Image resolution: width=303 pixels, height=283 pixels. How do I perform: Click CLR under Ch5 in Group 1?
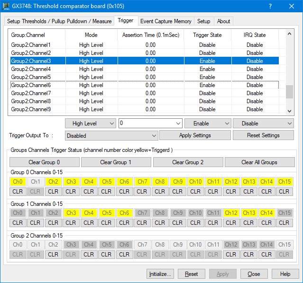(x=107, y=223)
